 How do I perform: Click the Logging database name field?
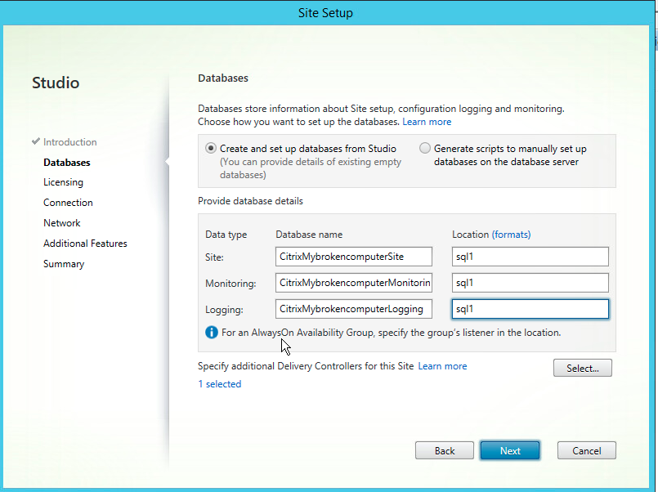point(353,309)
